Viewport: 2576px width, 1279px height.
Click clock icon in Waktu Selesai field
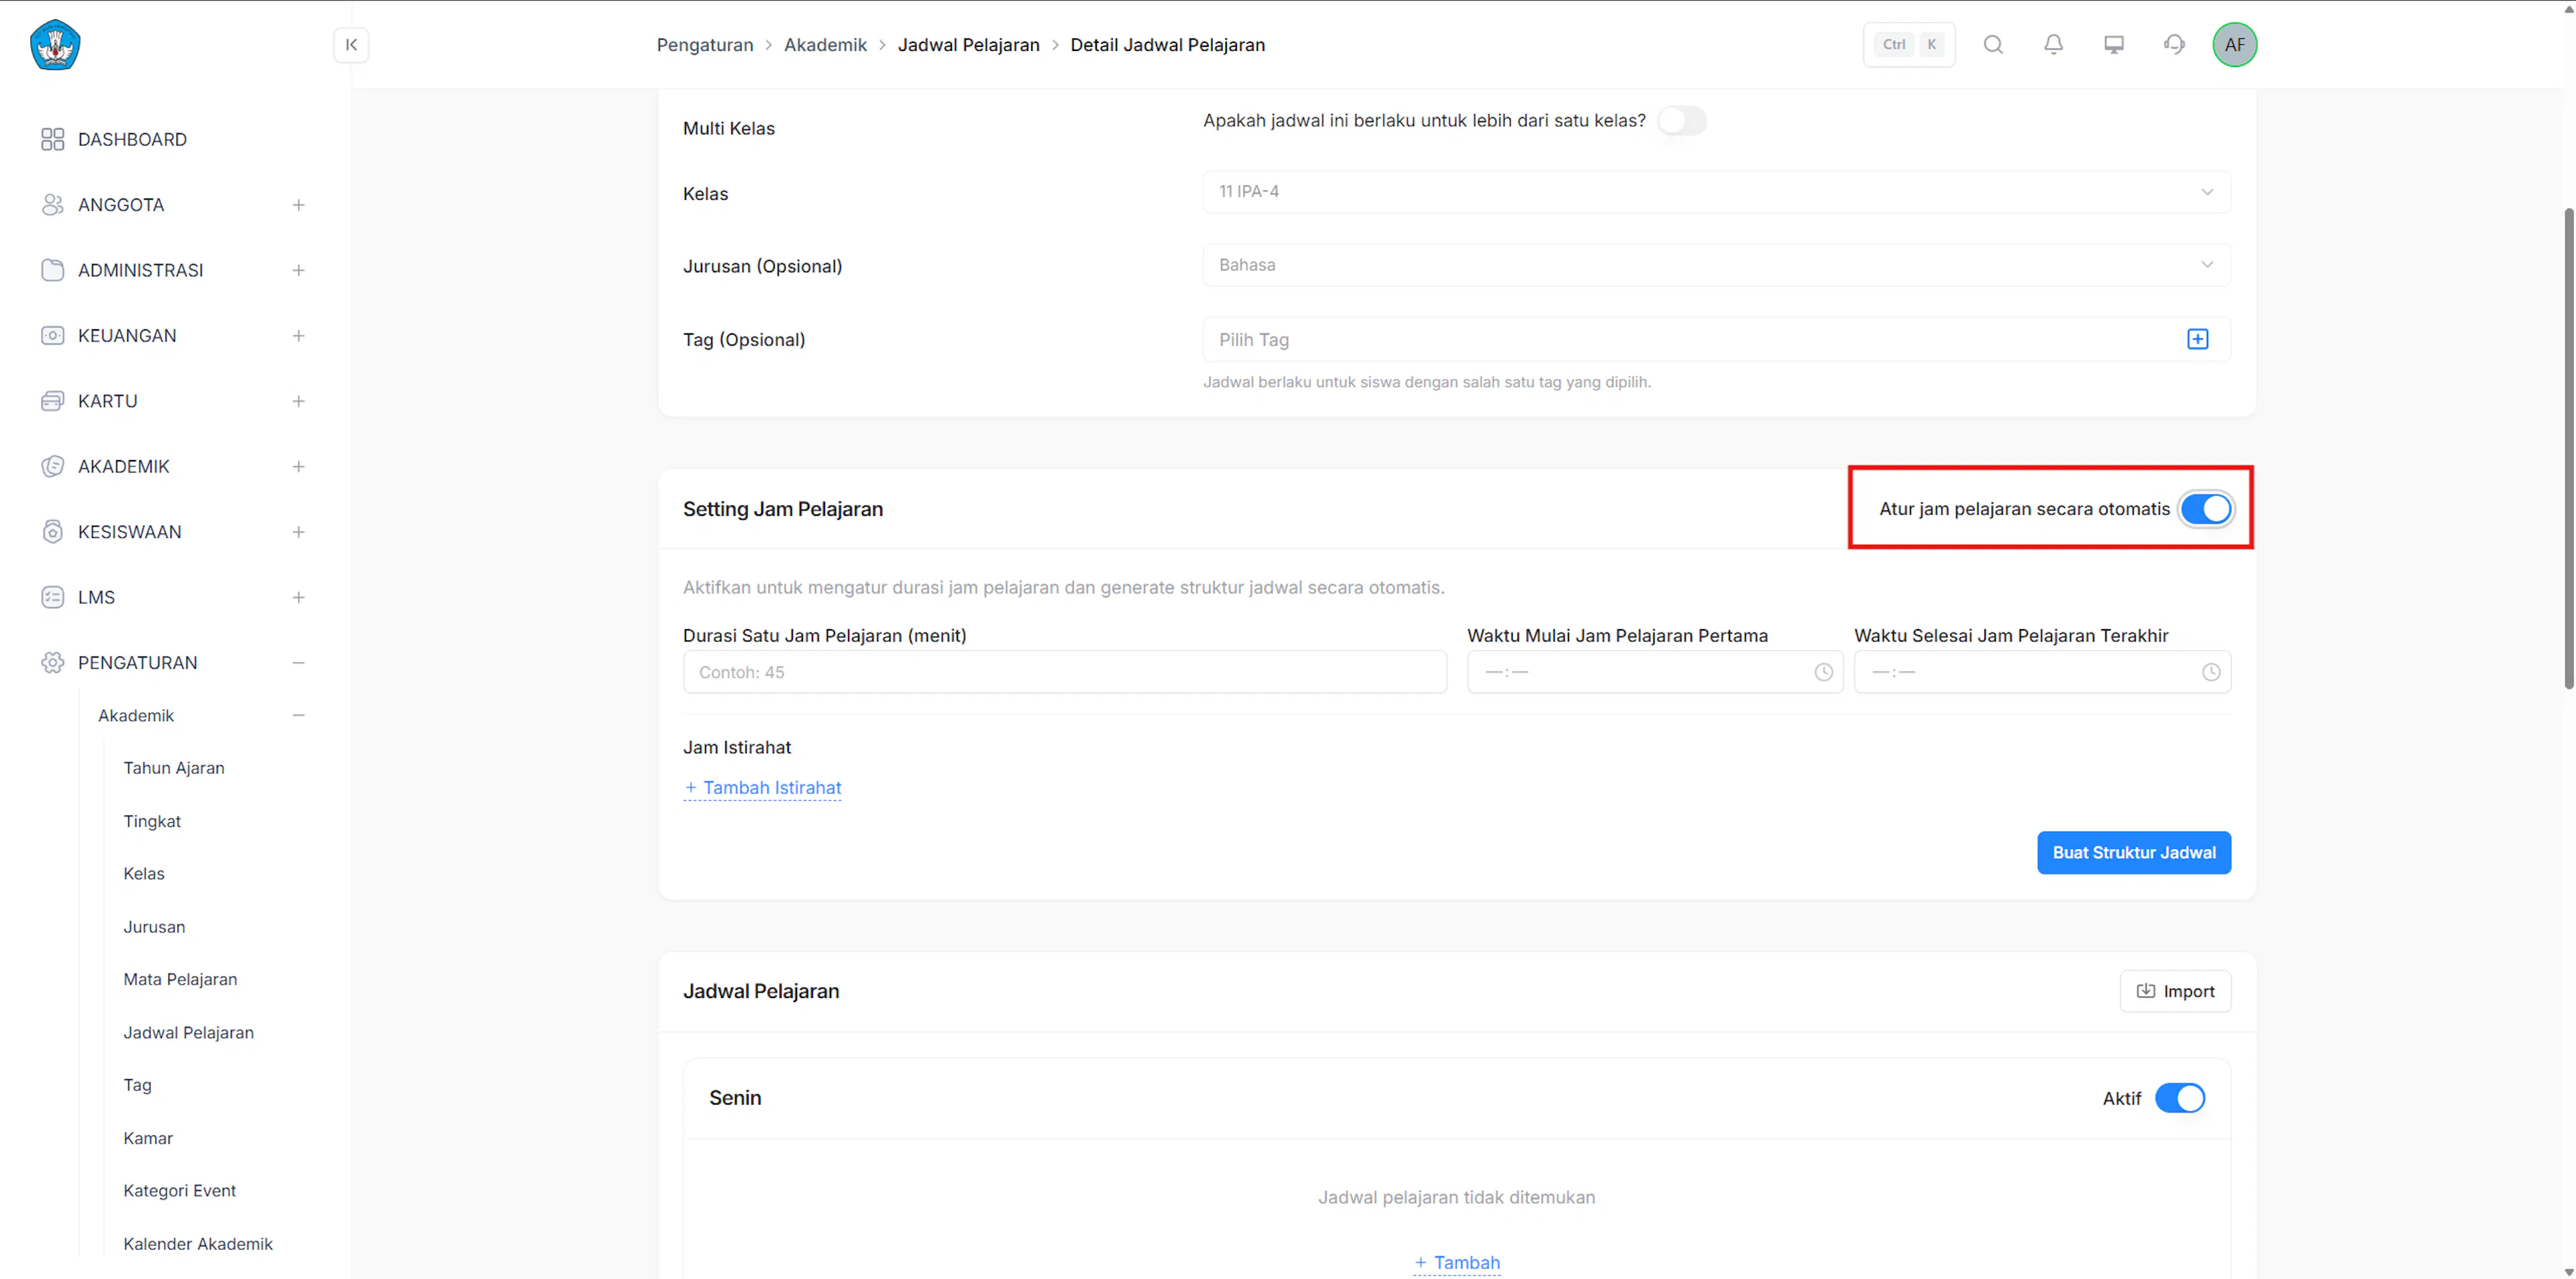(2210, 672)
